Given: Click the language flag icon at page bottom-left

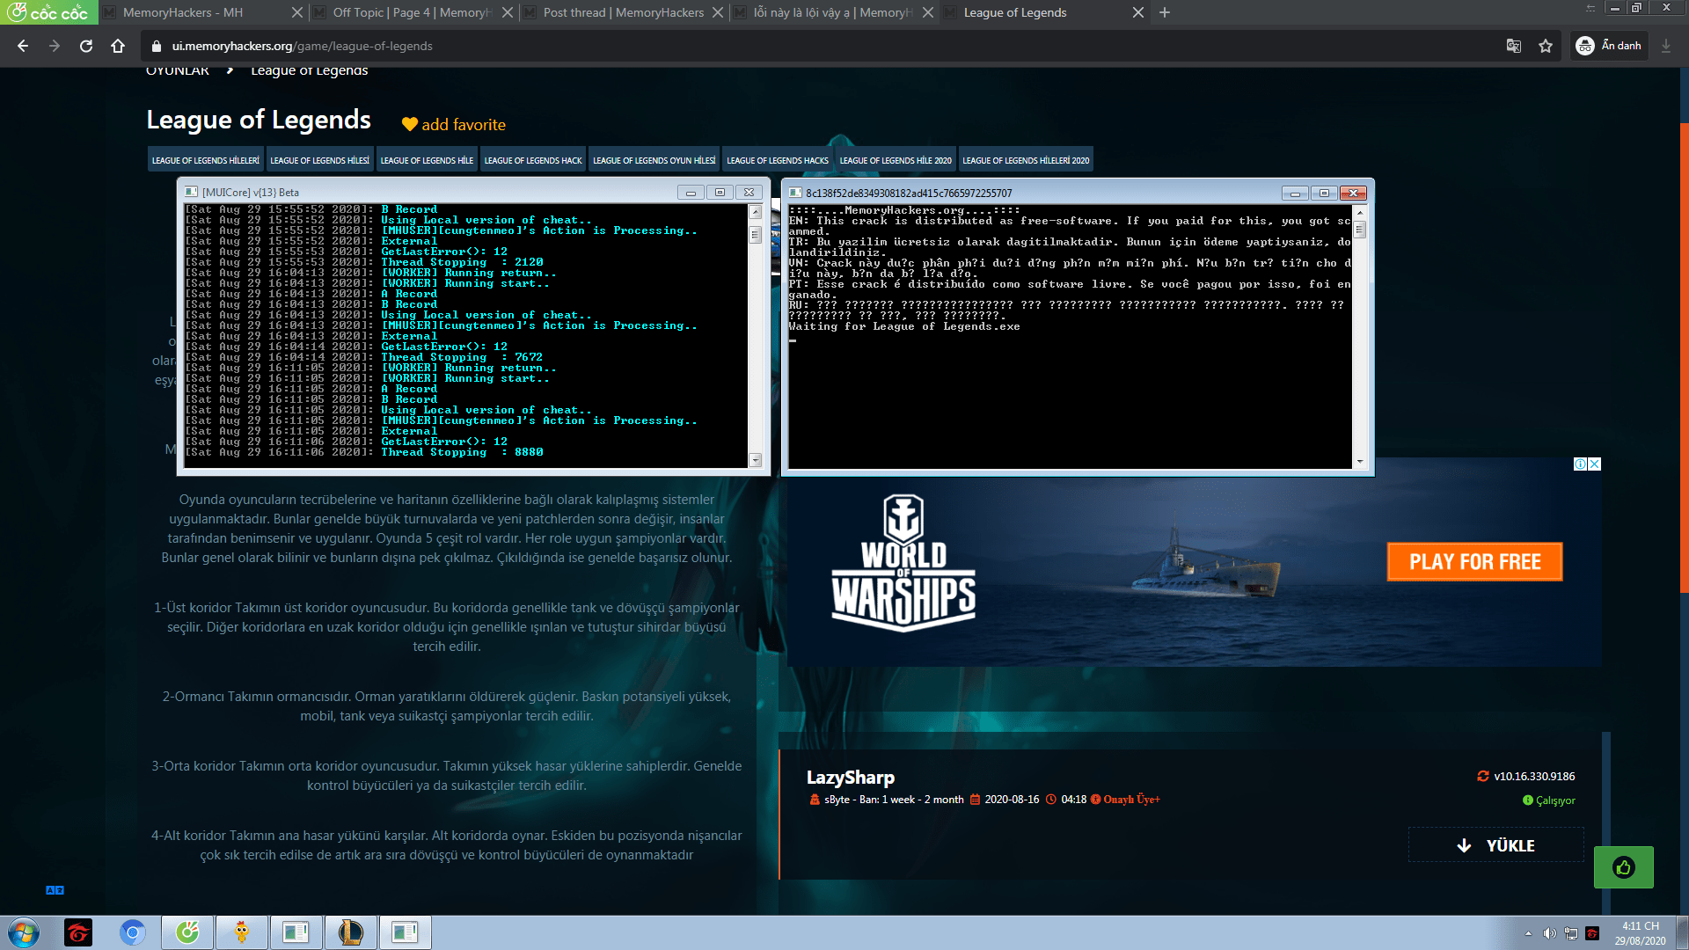Looking at the screenshot, I should pyautogui.click(x=55, y=890).
